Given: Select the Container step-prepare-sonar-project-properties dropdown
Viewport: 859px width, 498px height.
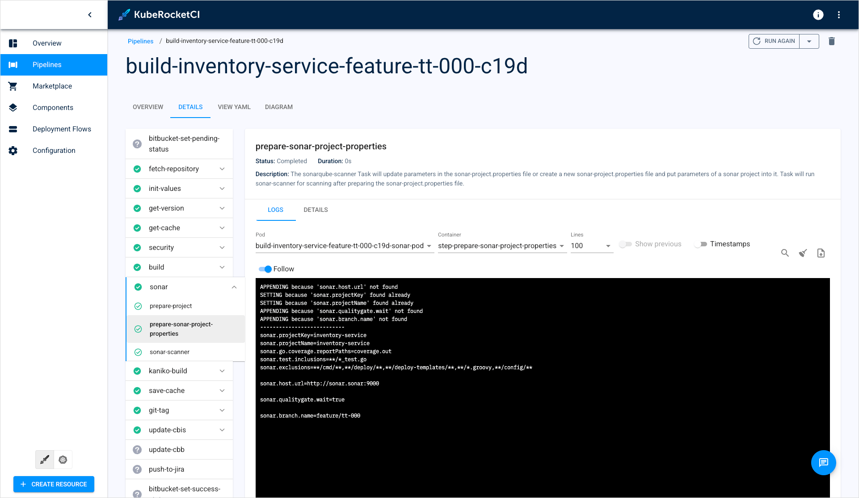Looking at the screenshot, I should coord(501,245).
